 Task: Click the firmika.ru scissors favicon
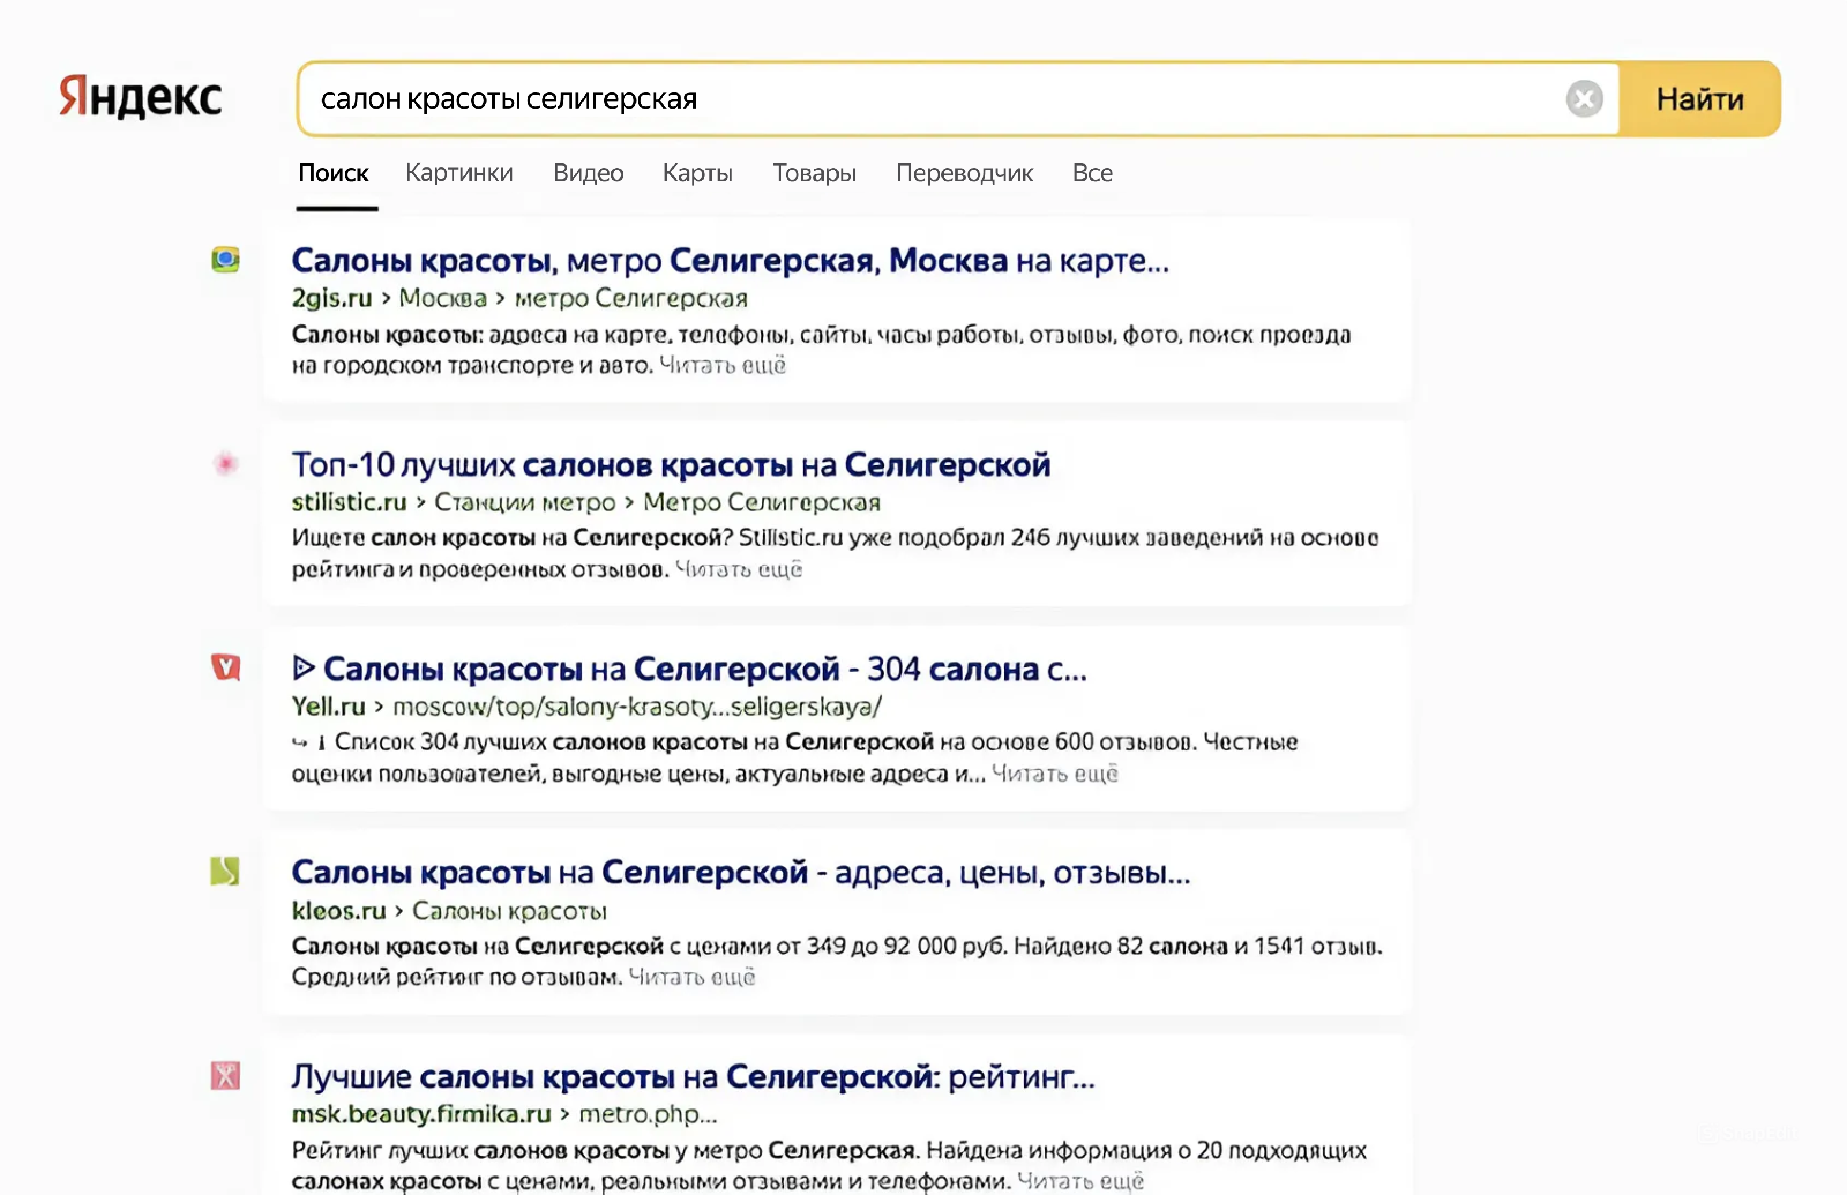tap(225, 1075)
